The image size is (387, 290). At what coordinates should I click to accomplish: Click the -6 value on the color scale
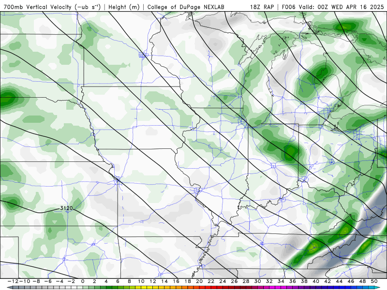(x=48, y=281)
